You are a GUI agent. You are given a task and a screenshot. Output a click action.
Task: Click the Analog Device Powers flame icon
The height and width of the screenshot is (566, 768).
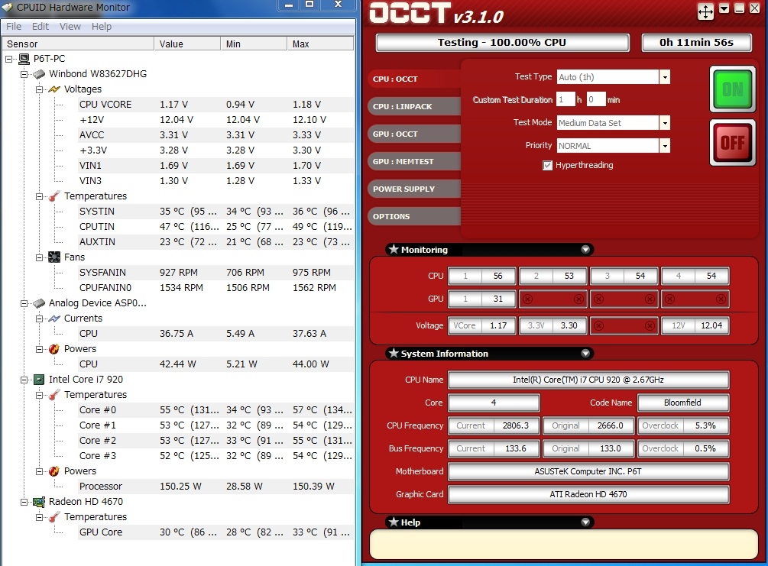tap(54, 348)
